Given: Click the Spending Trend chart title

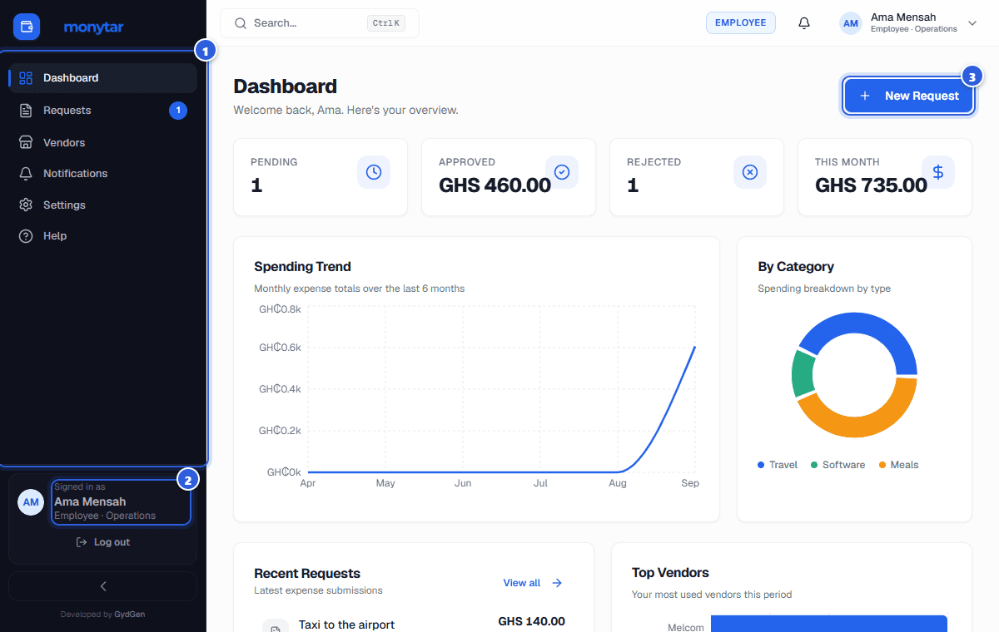Looking at the screenshot, I should coord(302,267).
